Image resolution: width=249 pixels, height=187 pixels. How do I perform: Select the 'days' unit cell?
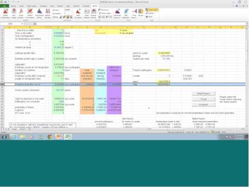[x=67, y=79]
